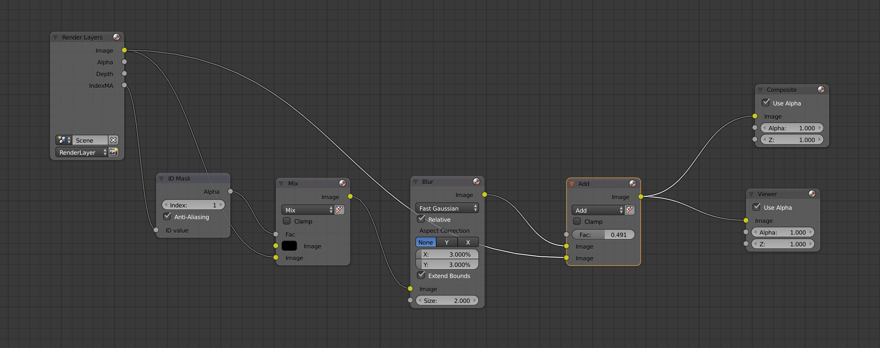Disable Anti-Aliasing on ID Mask node
The image size is (880, 348).
[167, 216]
